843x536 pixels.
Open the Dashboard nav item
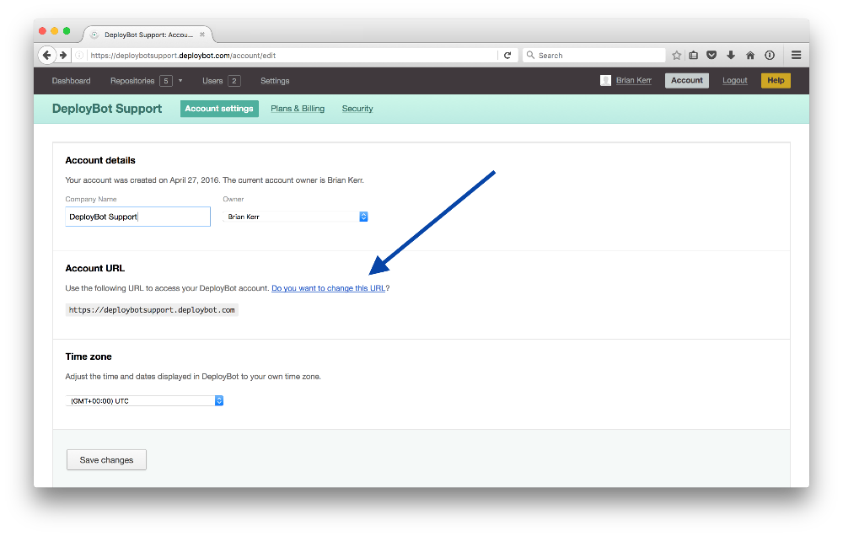[x=71, y=81]
